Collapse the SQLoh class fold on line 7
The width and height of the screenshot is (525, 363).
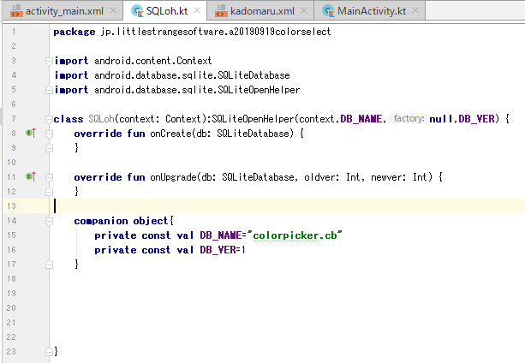click(x=49, y=119)
